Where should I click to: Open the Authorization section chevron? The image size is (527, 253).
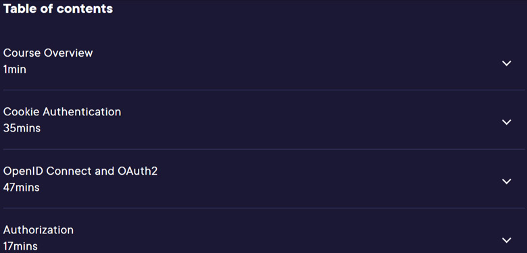tap(506, 240)
